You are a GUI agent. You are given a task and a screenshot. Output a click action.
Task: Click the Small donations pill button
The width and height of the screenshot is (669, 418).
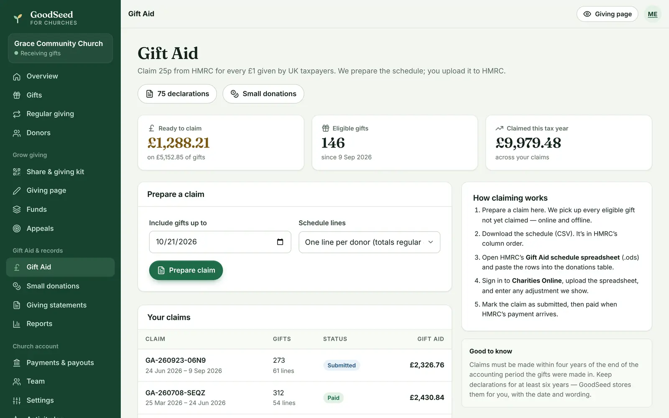263,94
